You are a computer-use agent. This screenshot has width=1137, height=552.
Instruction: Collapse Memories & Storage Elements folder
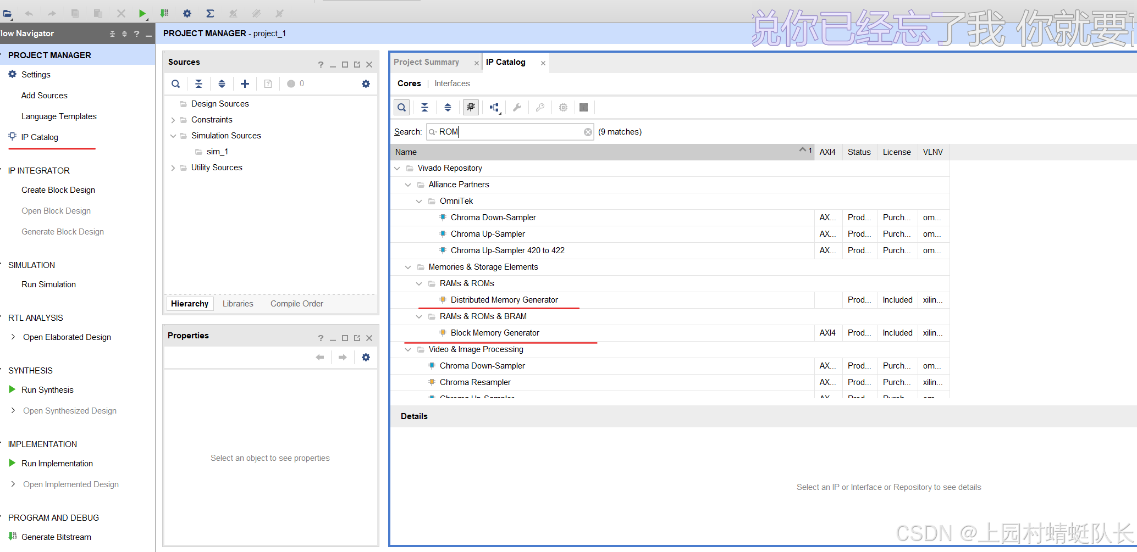408,267
